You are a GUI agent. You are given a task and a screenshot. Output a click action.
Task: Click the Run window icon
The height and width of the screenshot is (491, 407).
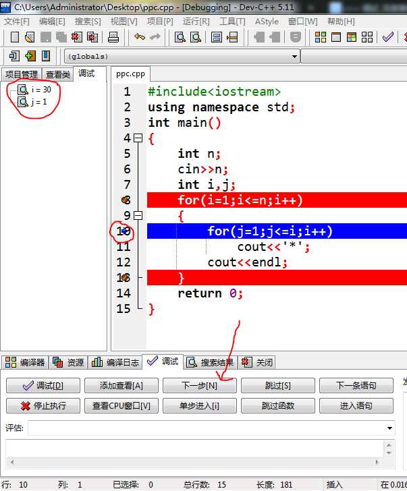click(336, 37)
